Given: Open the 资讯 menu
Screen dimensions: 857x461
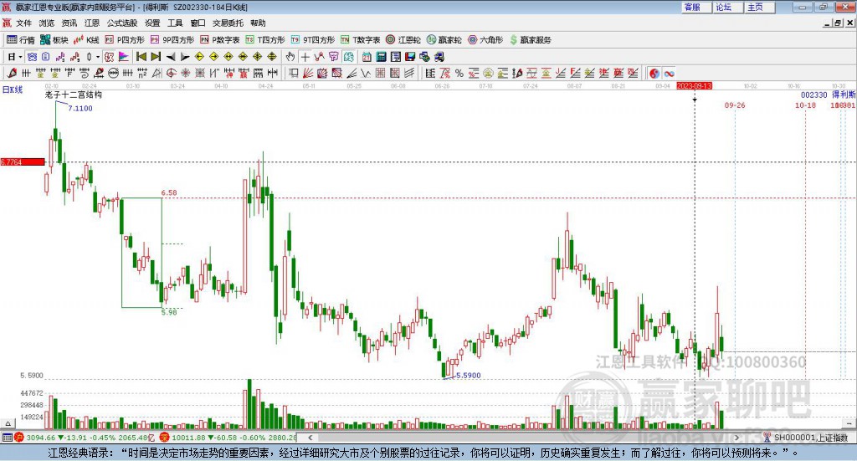Looking at the screenshot, I should [69, 23].
